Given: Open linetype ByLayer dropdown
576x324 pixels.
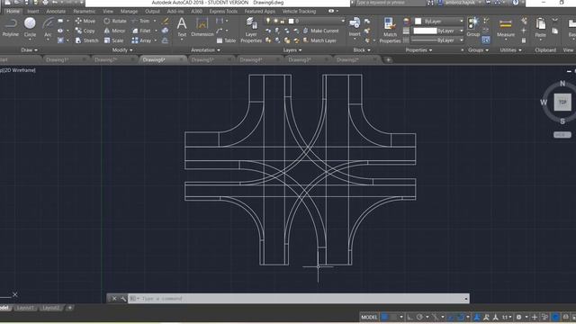Looking at the screenshot, I should click(x=461, y=40).
